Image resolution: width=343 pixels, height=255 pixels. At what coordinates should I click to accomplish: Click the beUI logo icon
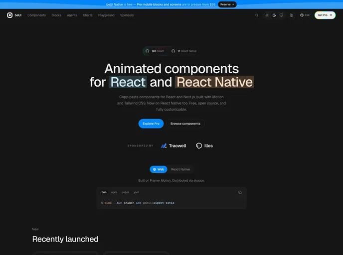click(9, 15)
